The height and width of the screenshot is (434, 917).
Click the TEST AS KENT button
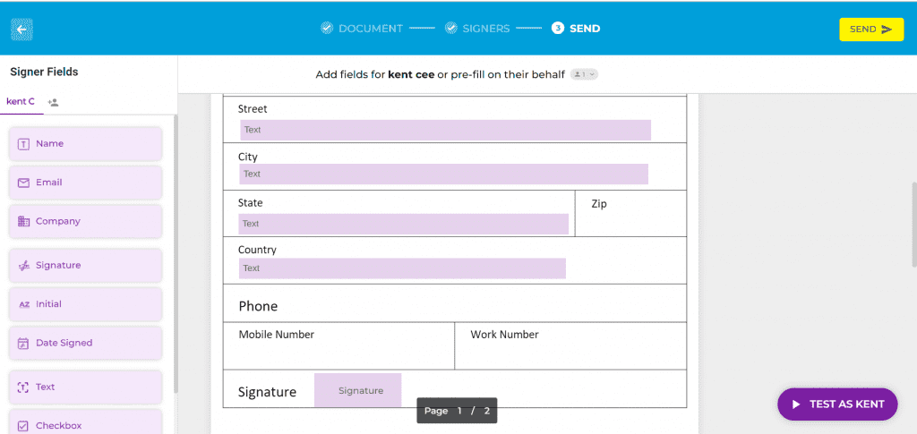pos(837,404)
